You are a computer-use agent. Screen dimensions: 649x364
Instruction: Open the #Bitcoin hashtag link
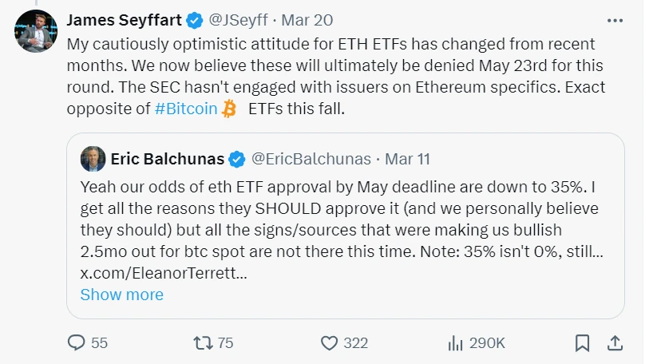(186, 109)
